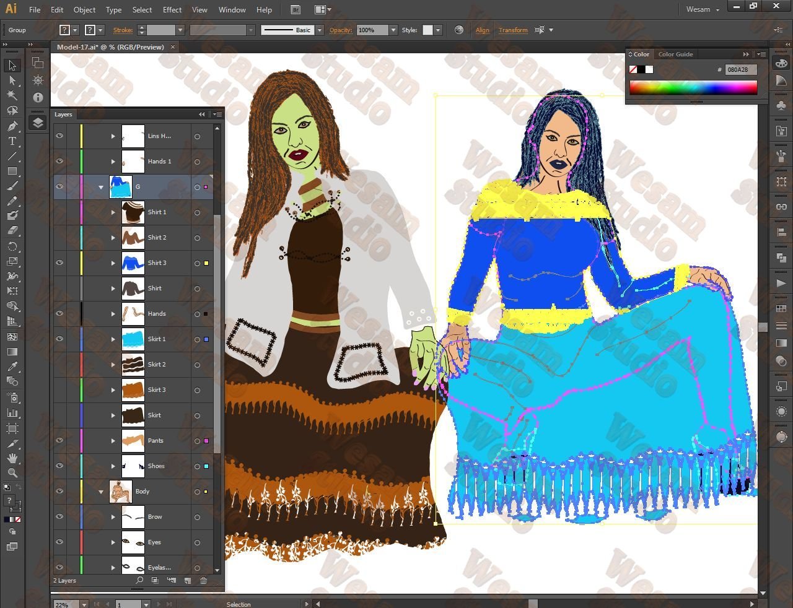
Task: Click the Delete Selection trash icon in Layers
Action: (203, 581)
